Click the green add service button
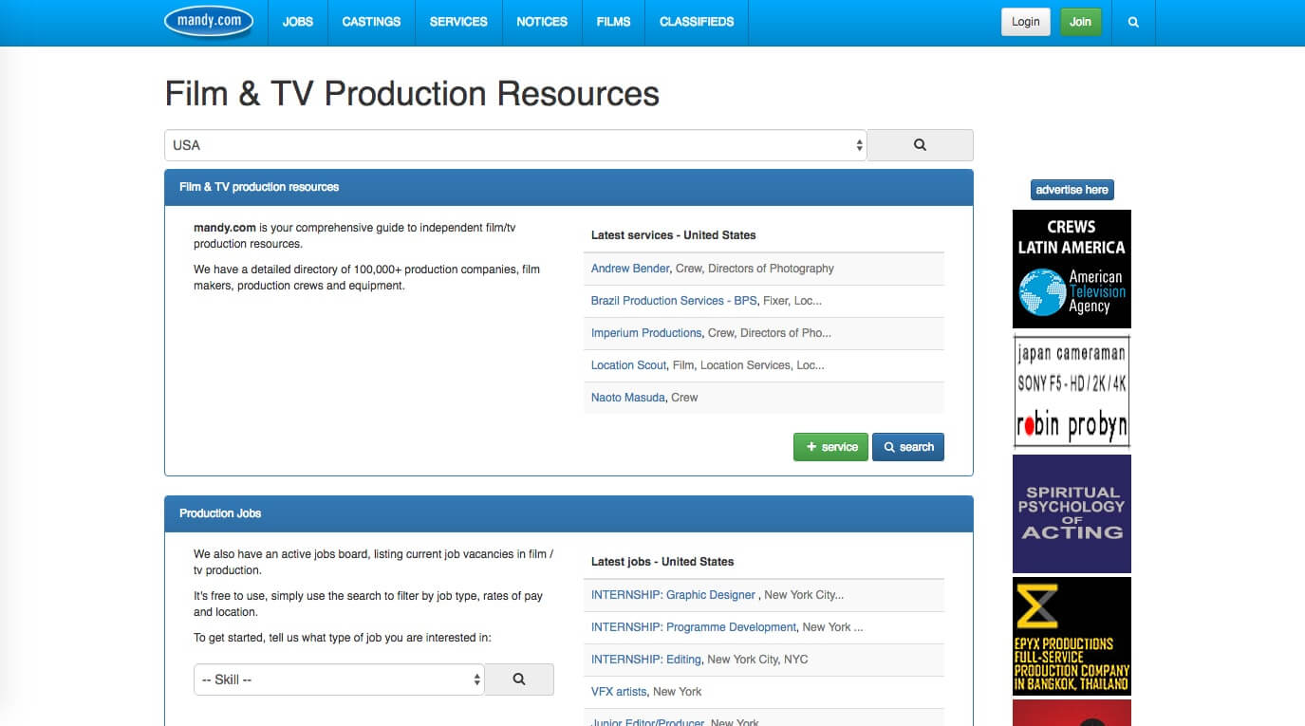Screen dimensions: 1305x726 tap(830, 447)
